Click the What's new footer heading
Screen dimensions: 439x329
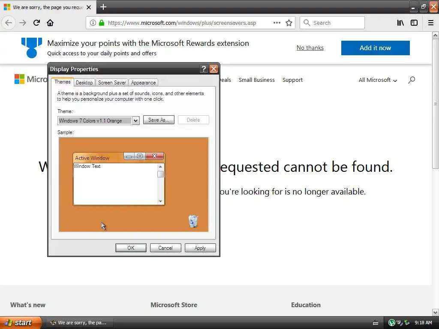pyautogui.click(x=28, y=305)
